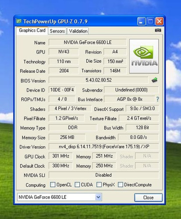Close GPU-Z with the red X
The image size is (181, 219).
[x=159, y=21]
